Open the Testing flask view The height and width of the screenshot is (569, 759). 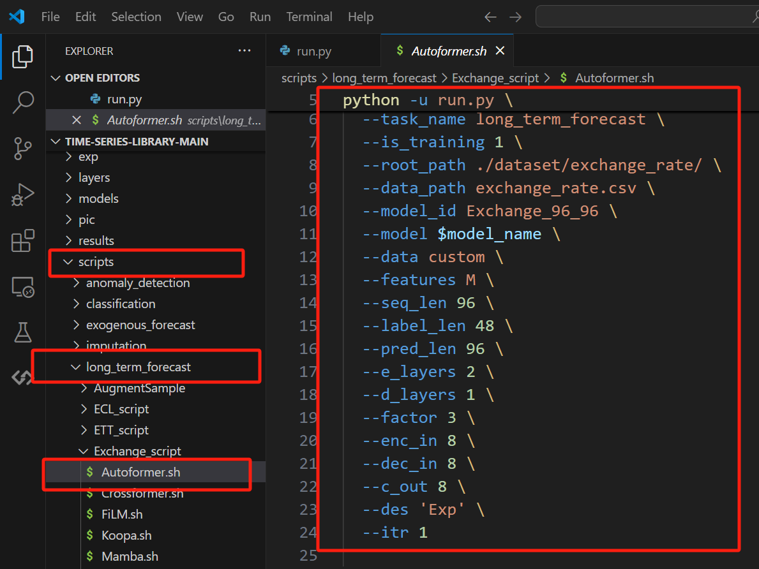coord(22,332)
